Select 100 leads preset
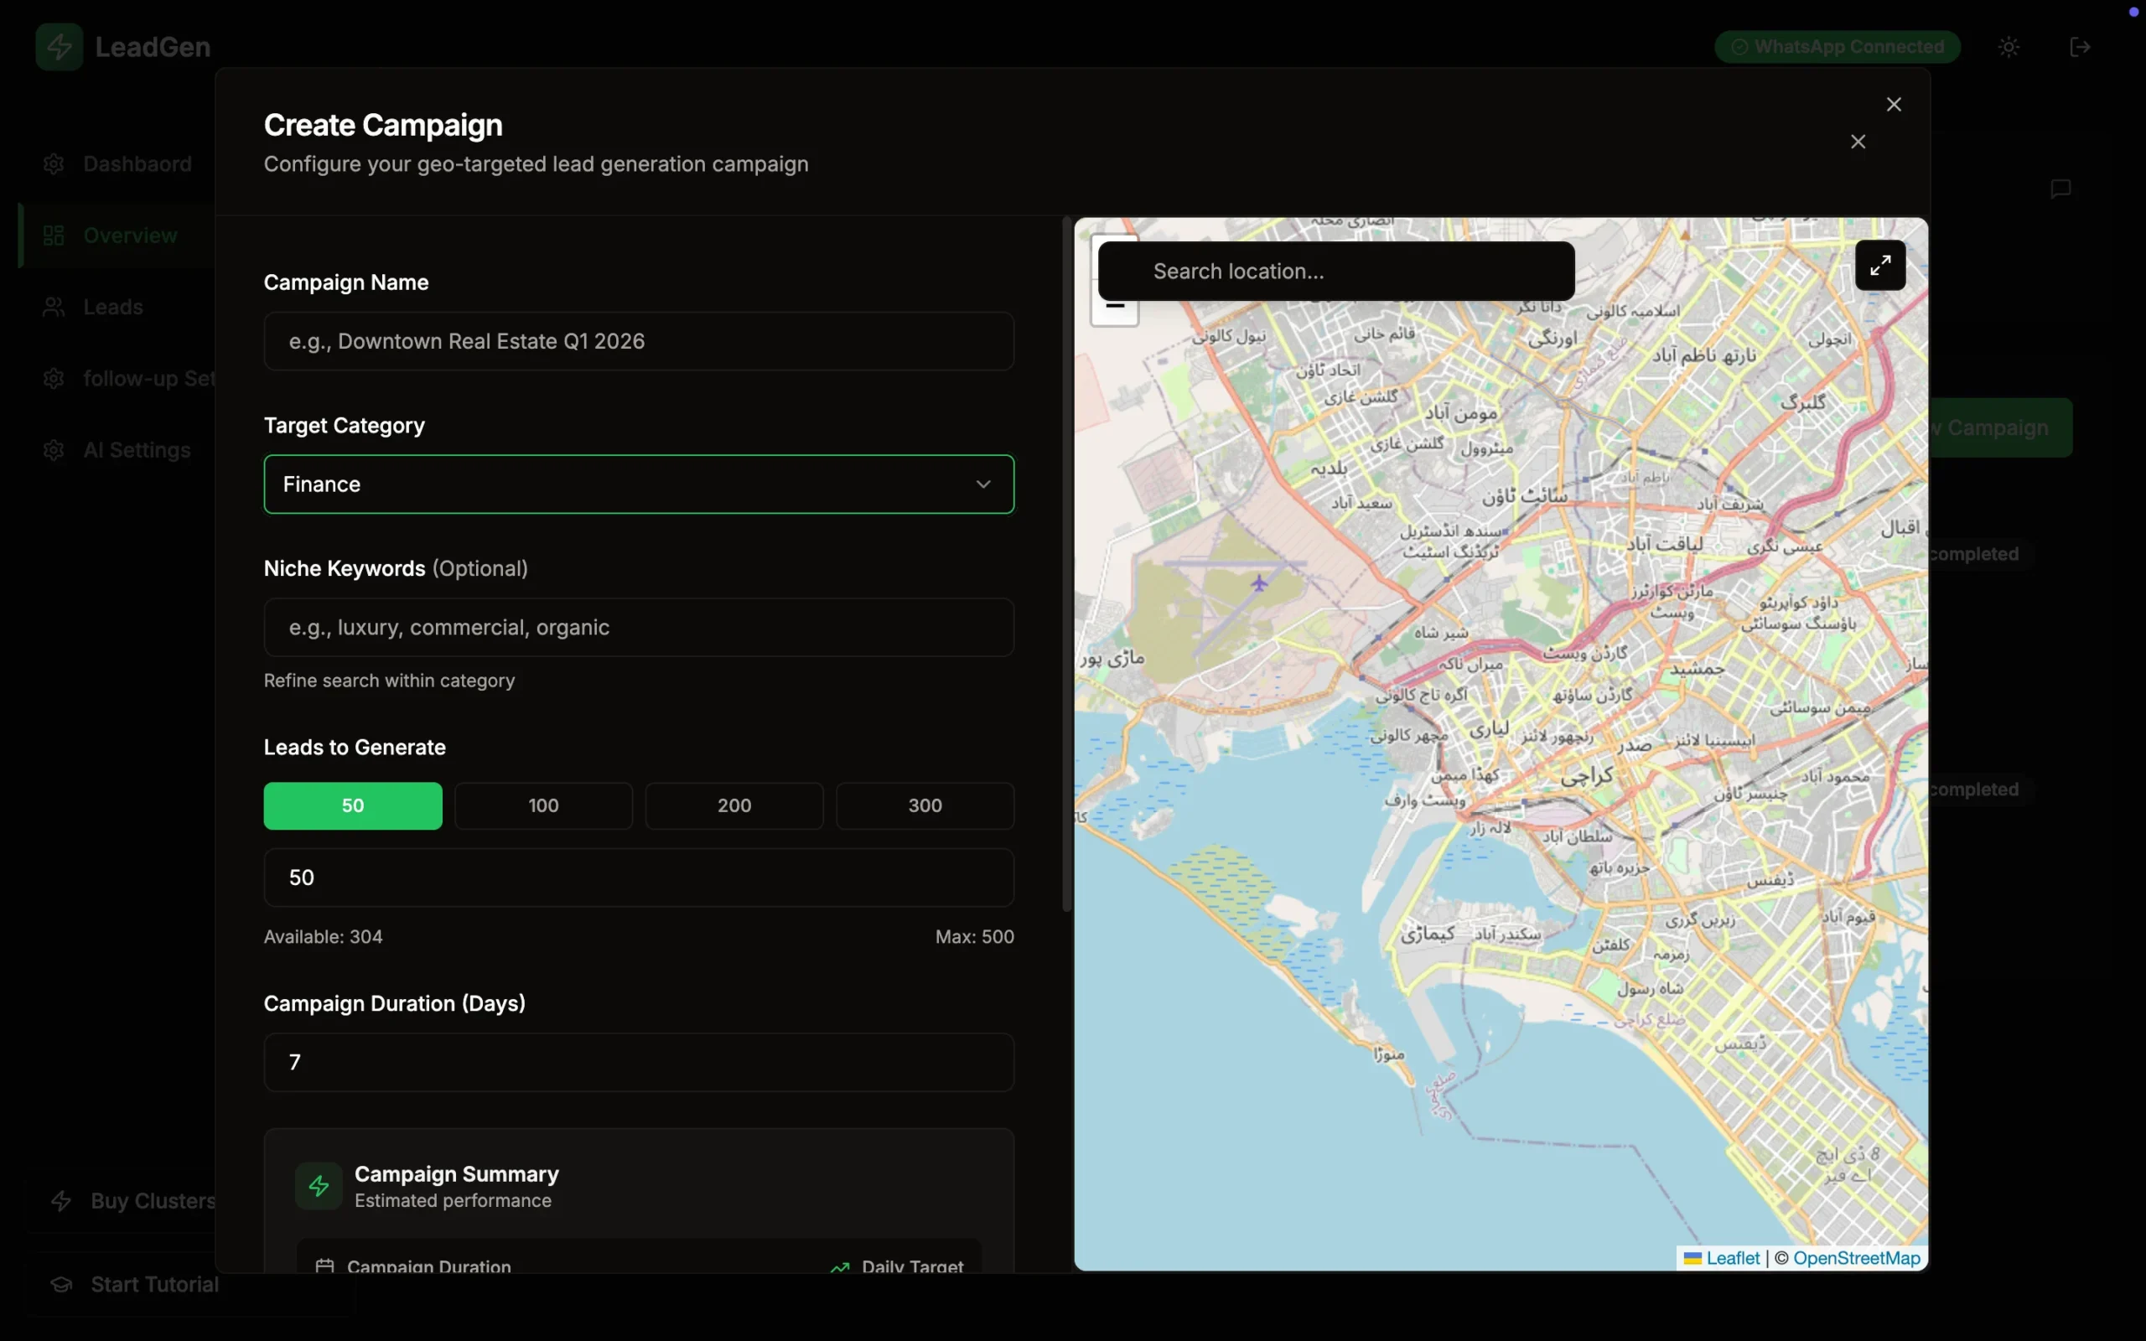The image size is (2146, 1341). 542,805
